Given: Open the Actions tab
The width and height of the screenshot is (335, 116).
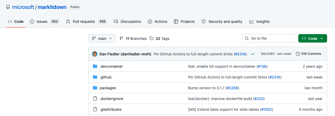Looking at the screenshot, I should (158, 22).
